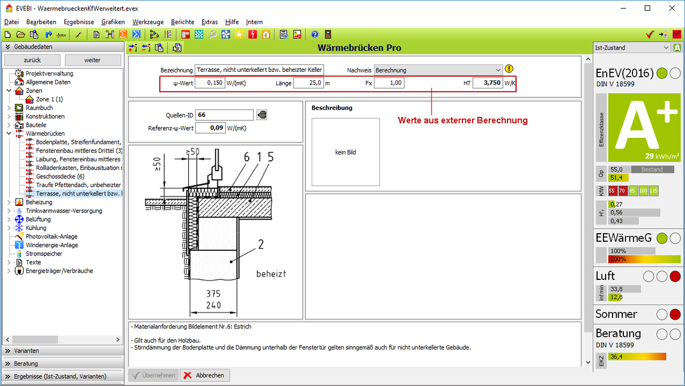Open the Bearbeiten menu
Screen dimensions: 685x386
(41, 22)
